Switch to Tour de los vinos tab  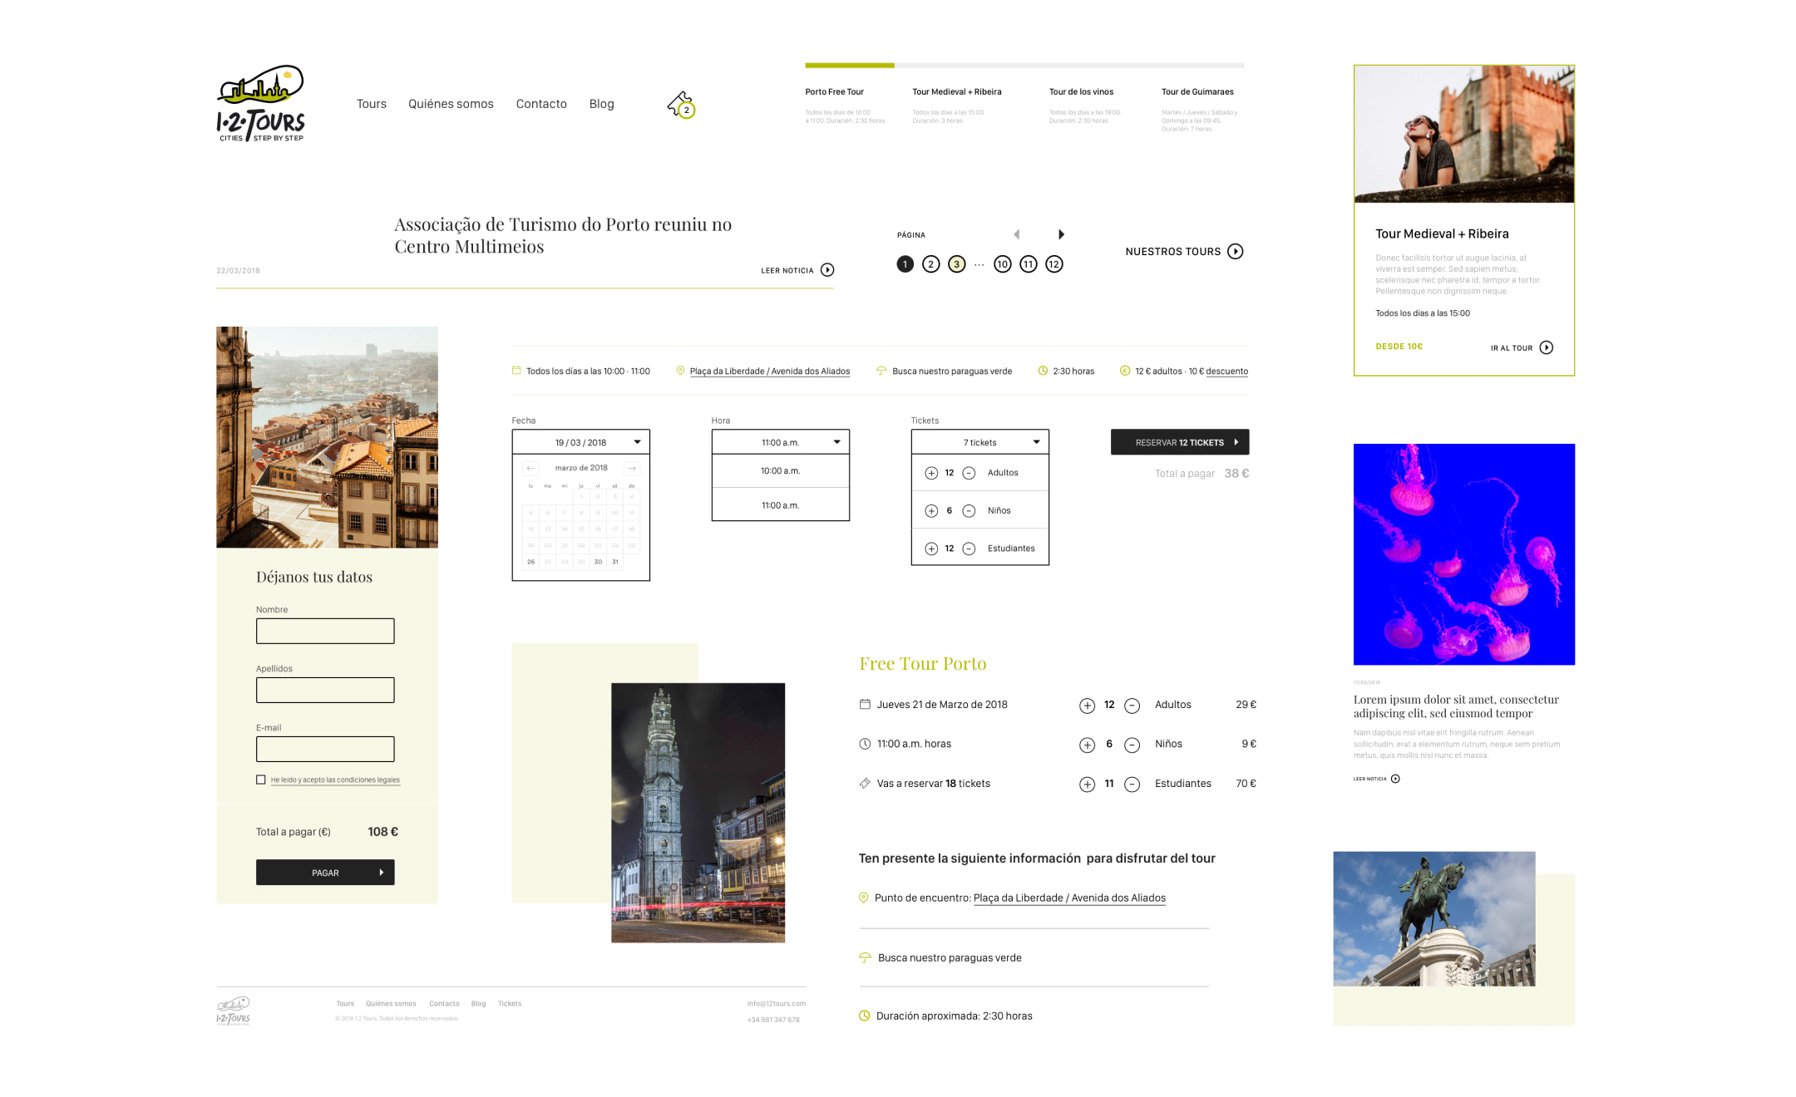coord(1081,92)
